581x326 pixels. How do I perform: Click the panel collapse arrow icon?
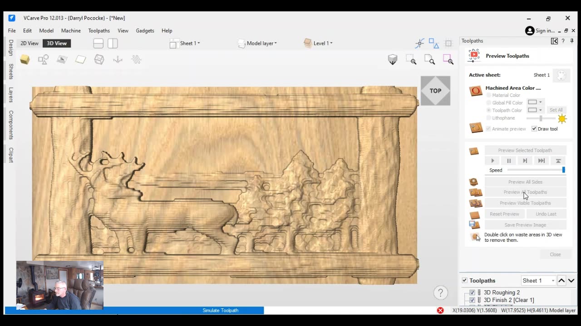[x=554, y=41]
